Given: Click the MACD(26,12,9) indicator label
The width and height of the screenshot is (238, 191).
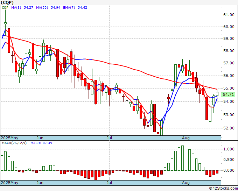Looking at the screenshot, I should [x=14, y=143].
